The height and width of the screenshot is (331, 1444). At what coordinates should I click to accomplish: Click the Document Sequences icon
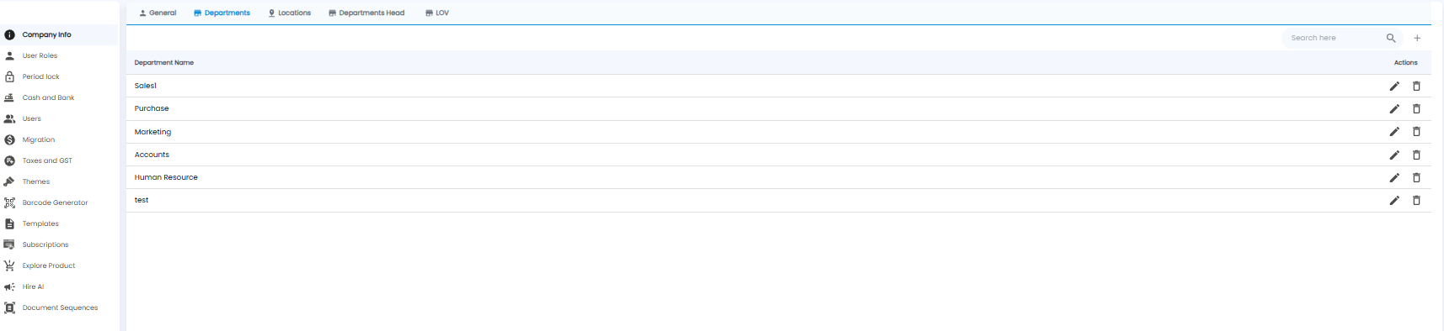(x=9, y=307)
